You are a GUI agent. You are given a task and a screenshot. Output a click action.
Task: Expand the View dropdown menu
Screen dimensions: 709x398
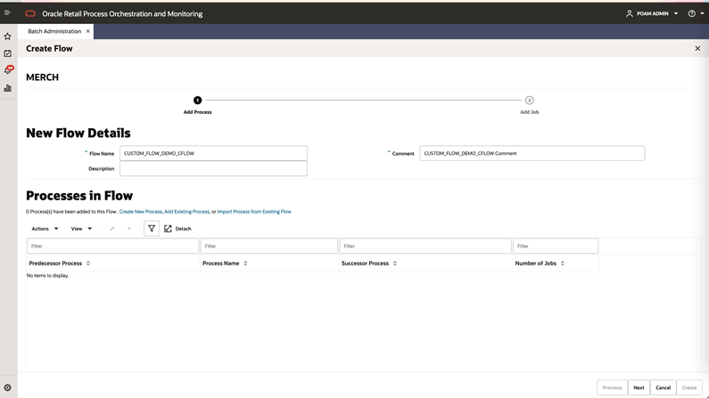coord(81,228)
